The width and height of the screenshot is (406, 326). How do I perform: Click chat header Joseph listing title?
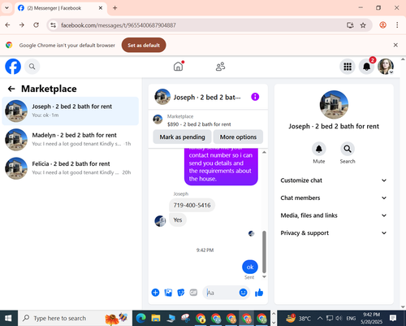coord(207,98)
